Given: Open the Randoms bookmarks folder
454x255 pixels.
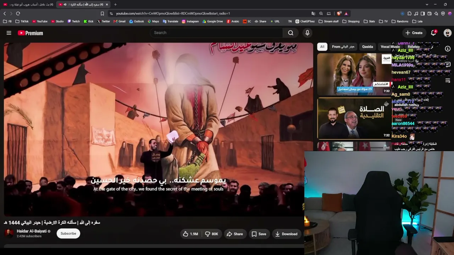Looking at the screenshot, I should tap(400, 21).
